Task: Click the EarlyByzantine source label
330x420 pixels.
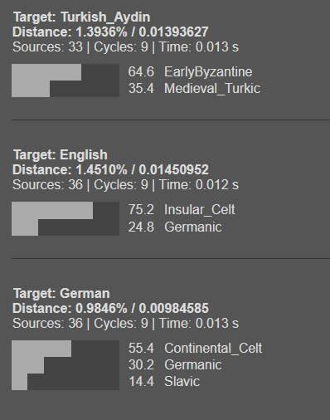Action: point(208,72)
